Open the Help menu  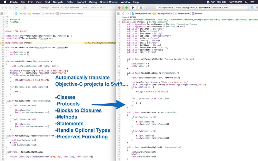click(136, 2)
